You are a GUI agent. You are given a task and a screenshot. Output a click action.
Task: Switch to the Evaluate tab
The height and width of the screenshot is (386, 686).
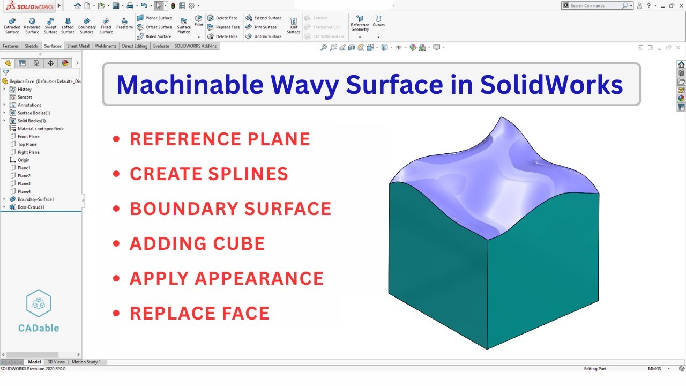(x=161, y=46)
